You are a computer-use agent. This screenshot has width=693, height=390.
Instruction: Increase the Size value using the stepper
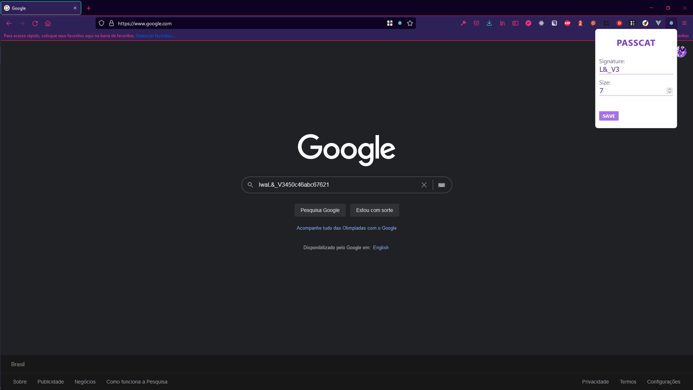(670, 89)
